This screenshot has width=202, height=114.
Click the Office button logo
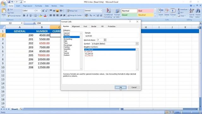pyautogui.click(x=3, y=3)
